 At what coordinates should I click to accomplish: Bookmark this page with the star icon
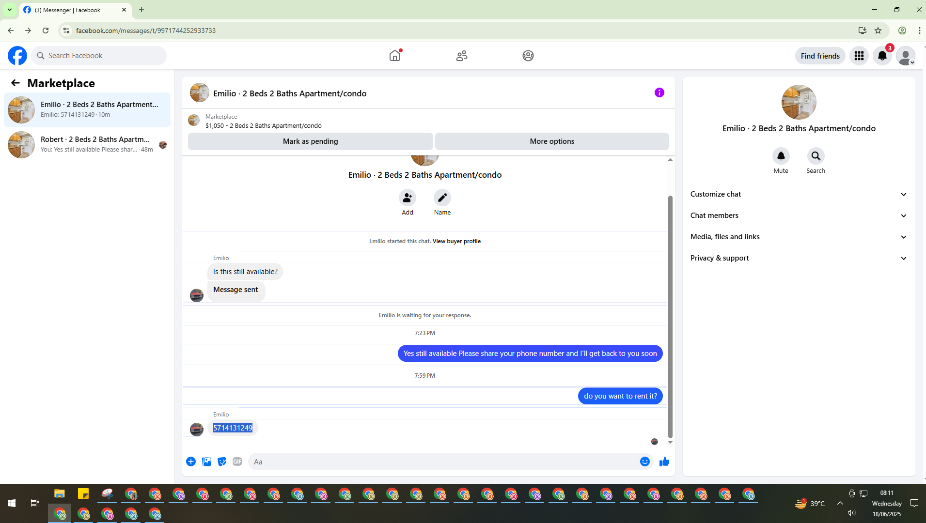[x=878, y=31]
